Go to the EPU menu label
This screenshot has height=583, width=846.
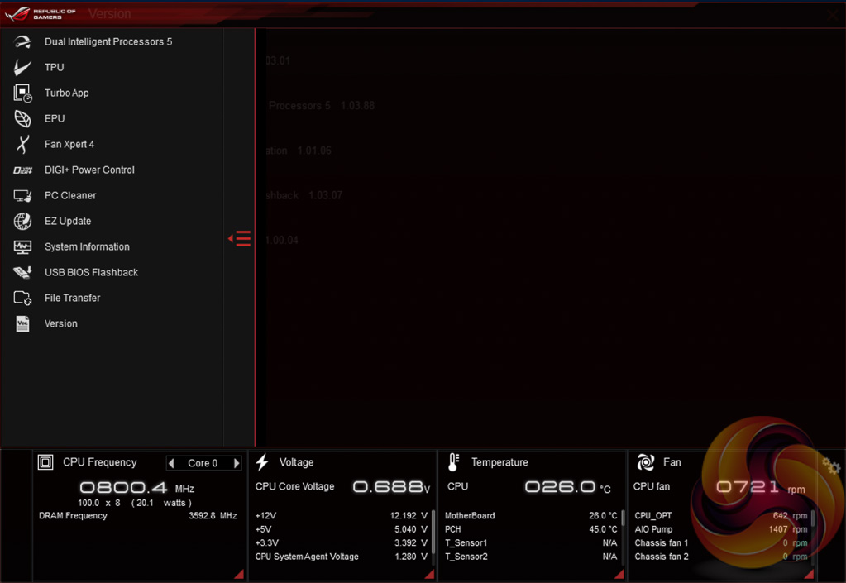coord(55,118)
